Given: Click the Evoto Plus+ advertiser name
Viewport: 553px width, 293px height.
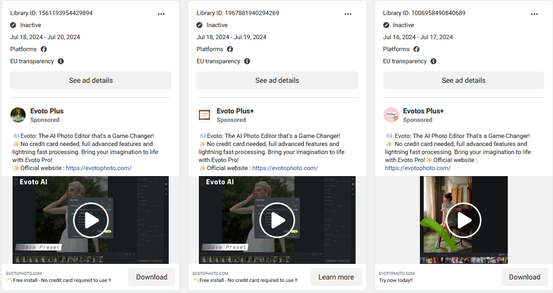Looking at the screenshot, I should tap(235, 111).
